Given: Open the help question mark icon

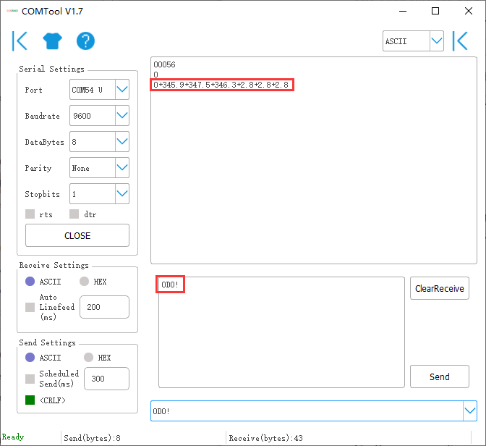Looking at the screenshot, I should (85, 41).
